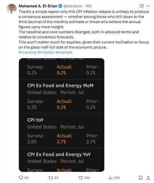Open the #inflation hashtag
Screen dimensions: 154x183
46,52
